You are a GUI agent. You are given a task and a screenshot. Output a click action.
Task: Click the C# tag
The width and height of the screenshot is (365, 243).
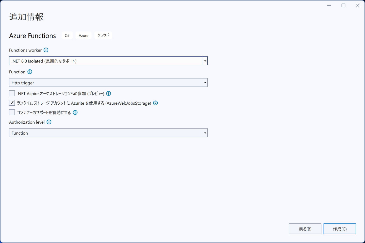pos(67,35)
